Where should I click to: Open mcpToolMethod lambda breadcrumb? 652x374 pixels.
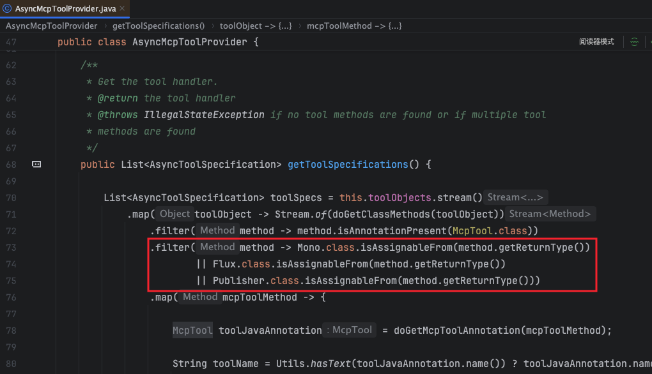tap(354, 26)
